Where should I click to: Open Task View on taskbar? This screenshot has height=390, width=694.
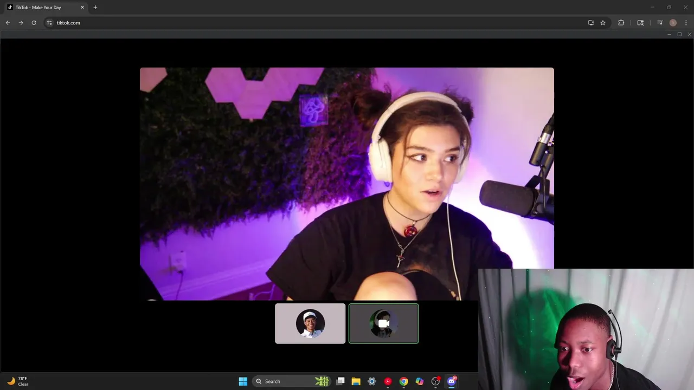[x=340, y=381]
